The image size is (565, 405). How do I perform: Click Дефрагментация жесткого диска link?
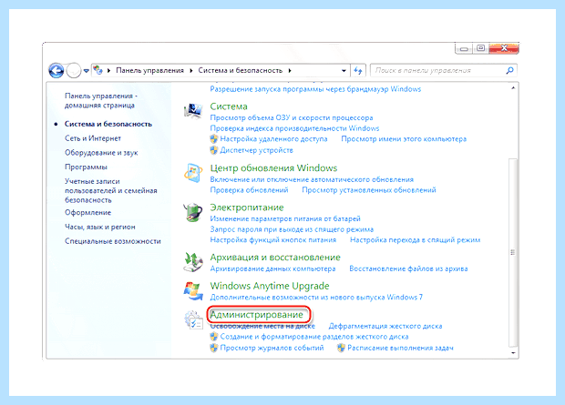(385, 326)
